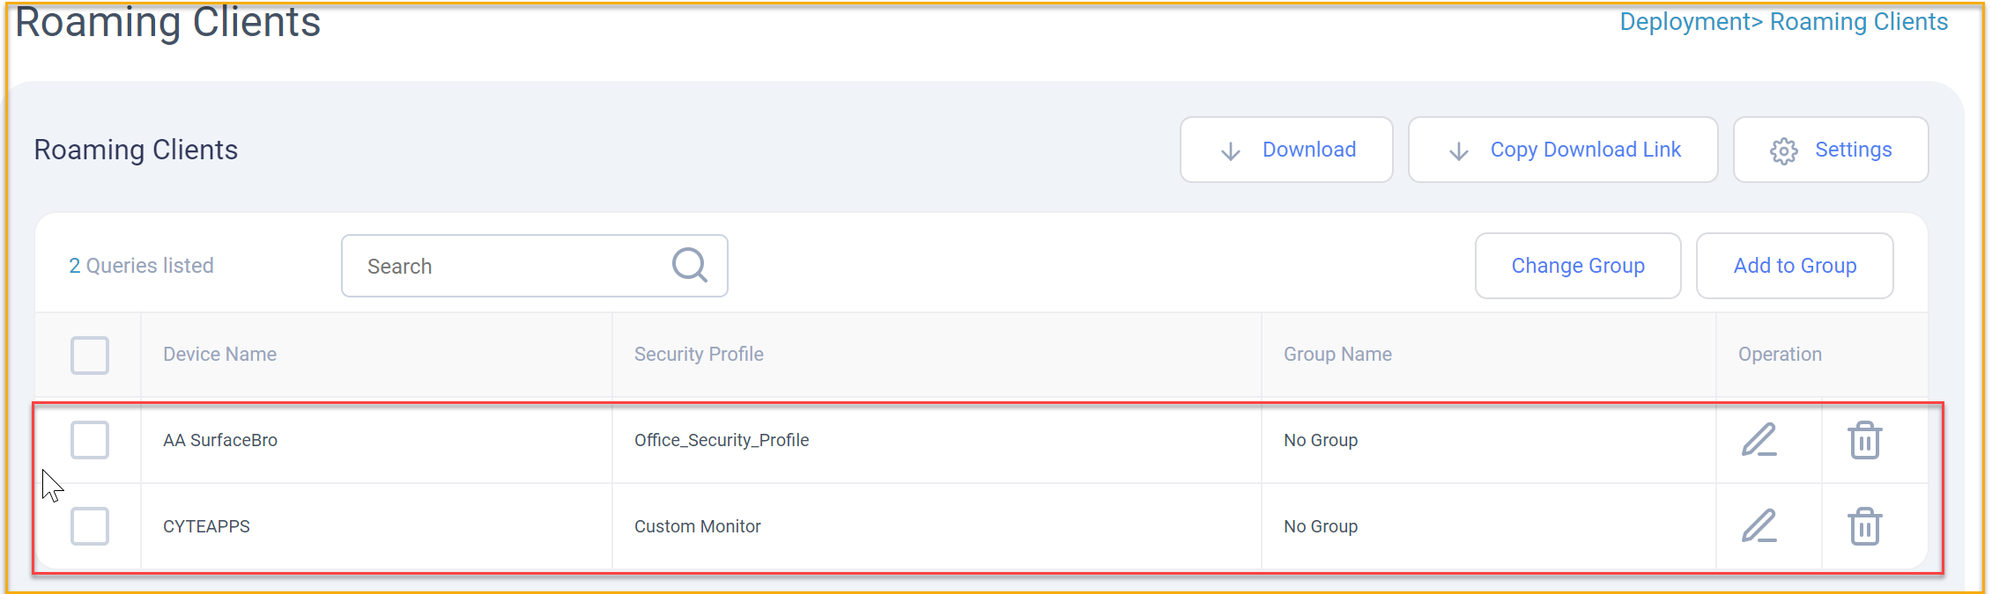Screen dimensions: 1992x594
Task: Check the CYTEAPPS row checkbox
Action: [90, 526]
